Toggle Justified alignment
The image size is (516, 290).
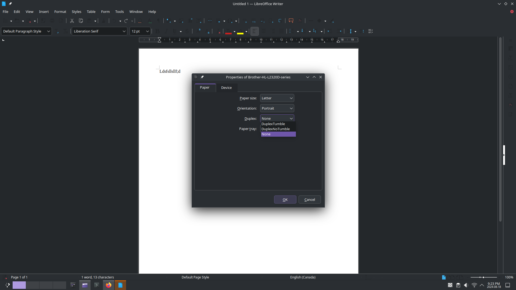[x=281, y=31]
